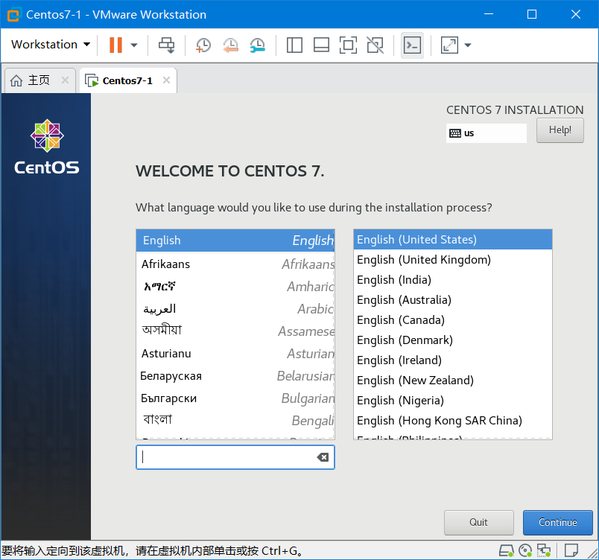Click Quit to cancel the installation
The height and width of the screenshot is (560, 599).
click(x=478, y=522)
